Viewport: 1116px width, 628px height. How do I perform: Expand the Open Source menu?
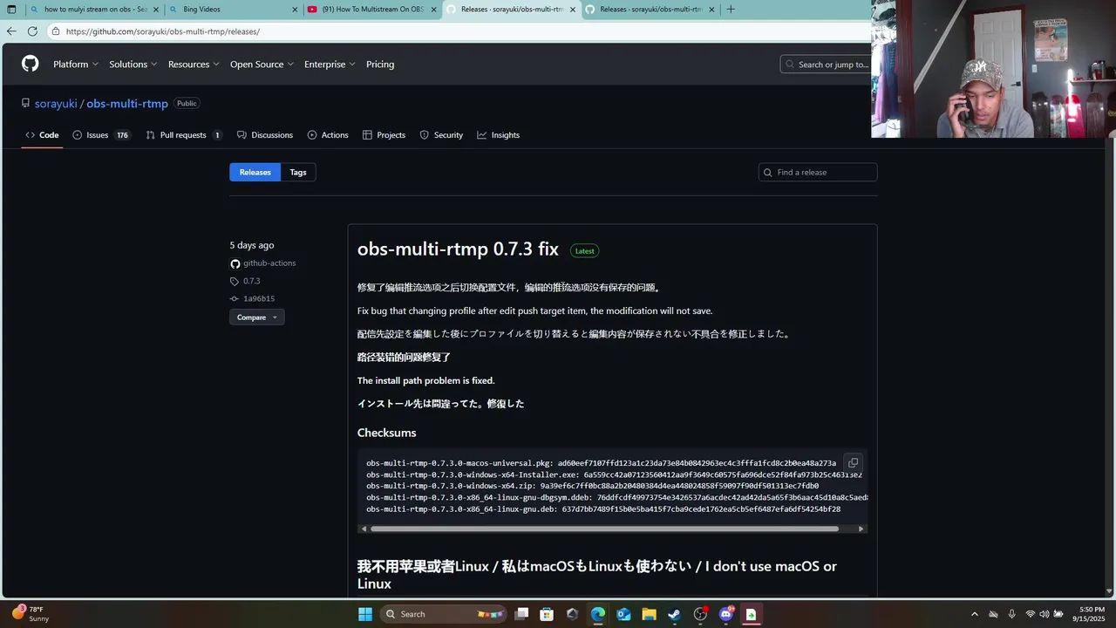point(262,65)
